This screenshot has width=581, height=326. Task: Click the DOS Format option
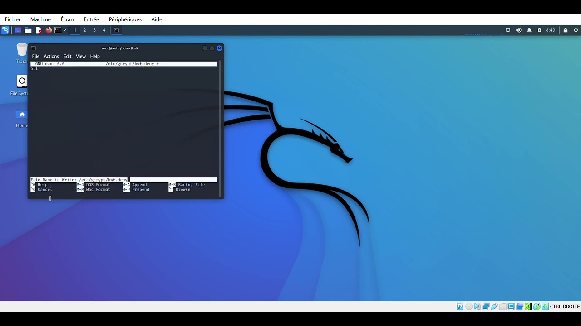pos(94,185)
